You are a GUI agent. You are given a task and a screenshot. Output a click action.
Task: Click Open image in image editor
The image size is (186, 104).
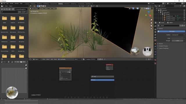[x=23, y=62]
